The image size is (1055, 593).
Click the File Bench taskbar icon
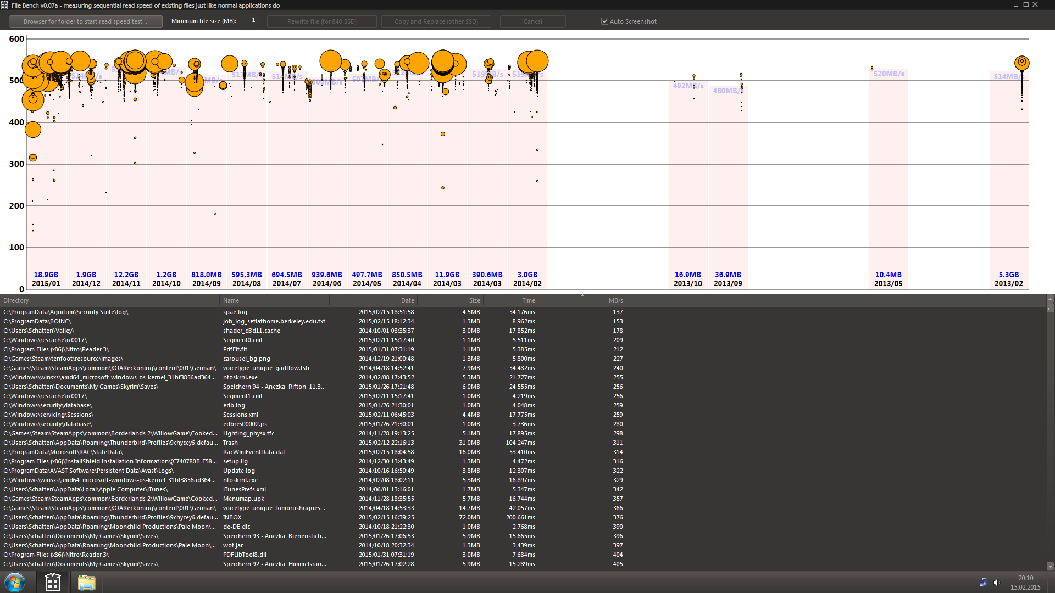(x=53, y=582)
